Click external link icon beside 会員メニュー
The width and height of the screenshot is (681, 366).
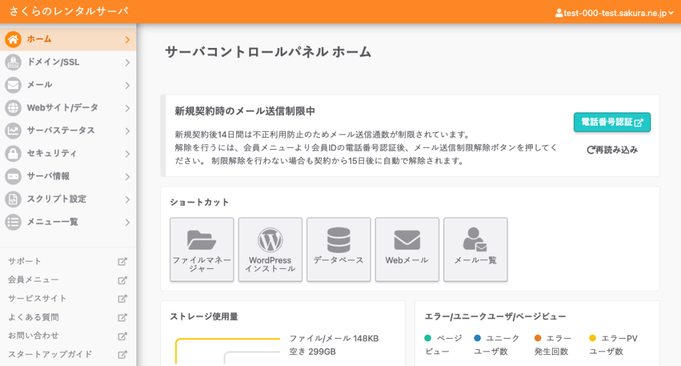pyautogui.click(x=122, y=280)
